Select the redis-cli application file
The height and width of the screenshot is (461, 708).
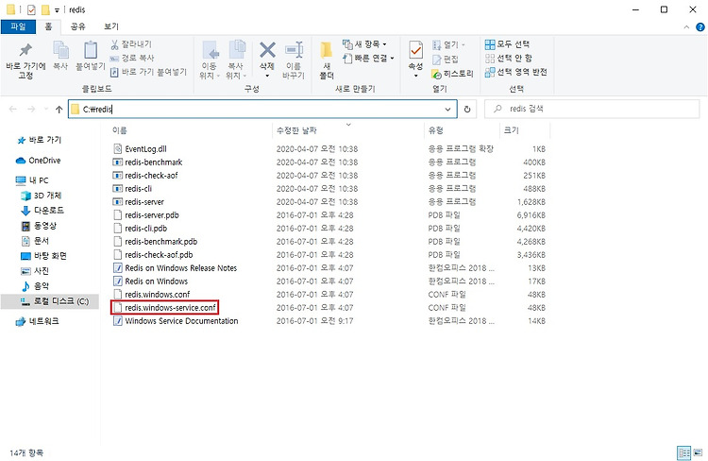(x=132, y=189)
